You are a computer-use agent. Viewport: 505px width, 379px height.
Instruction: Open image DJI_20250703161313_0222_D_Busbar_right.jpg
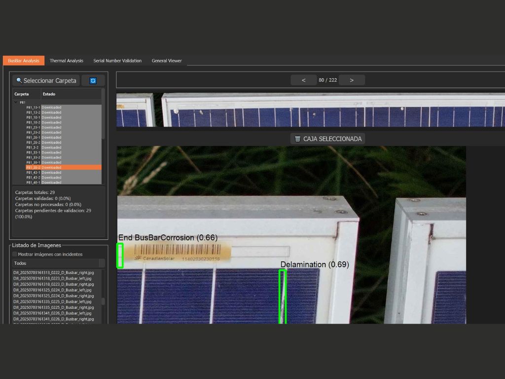[x=54, y=272]
